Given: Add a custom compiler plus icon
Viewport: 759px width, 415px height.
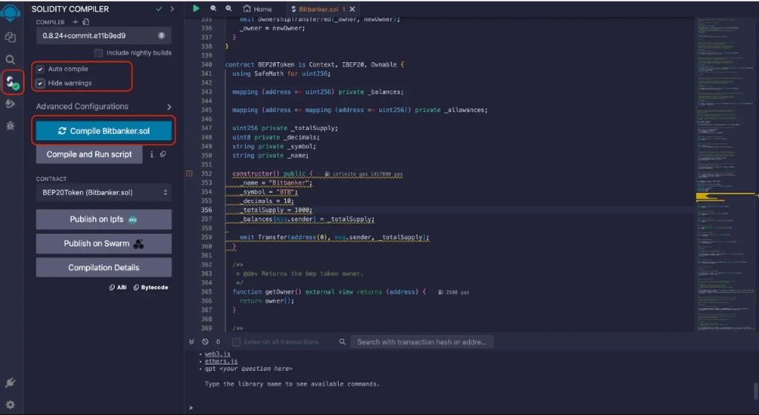Looking at the screenshot, I should (x=75, y=22).
